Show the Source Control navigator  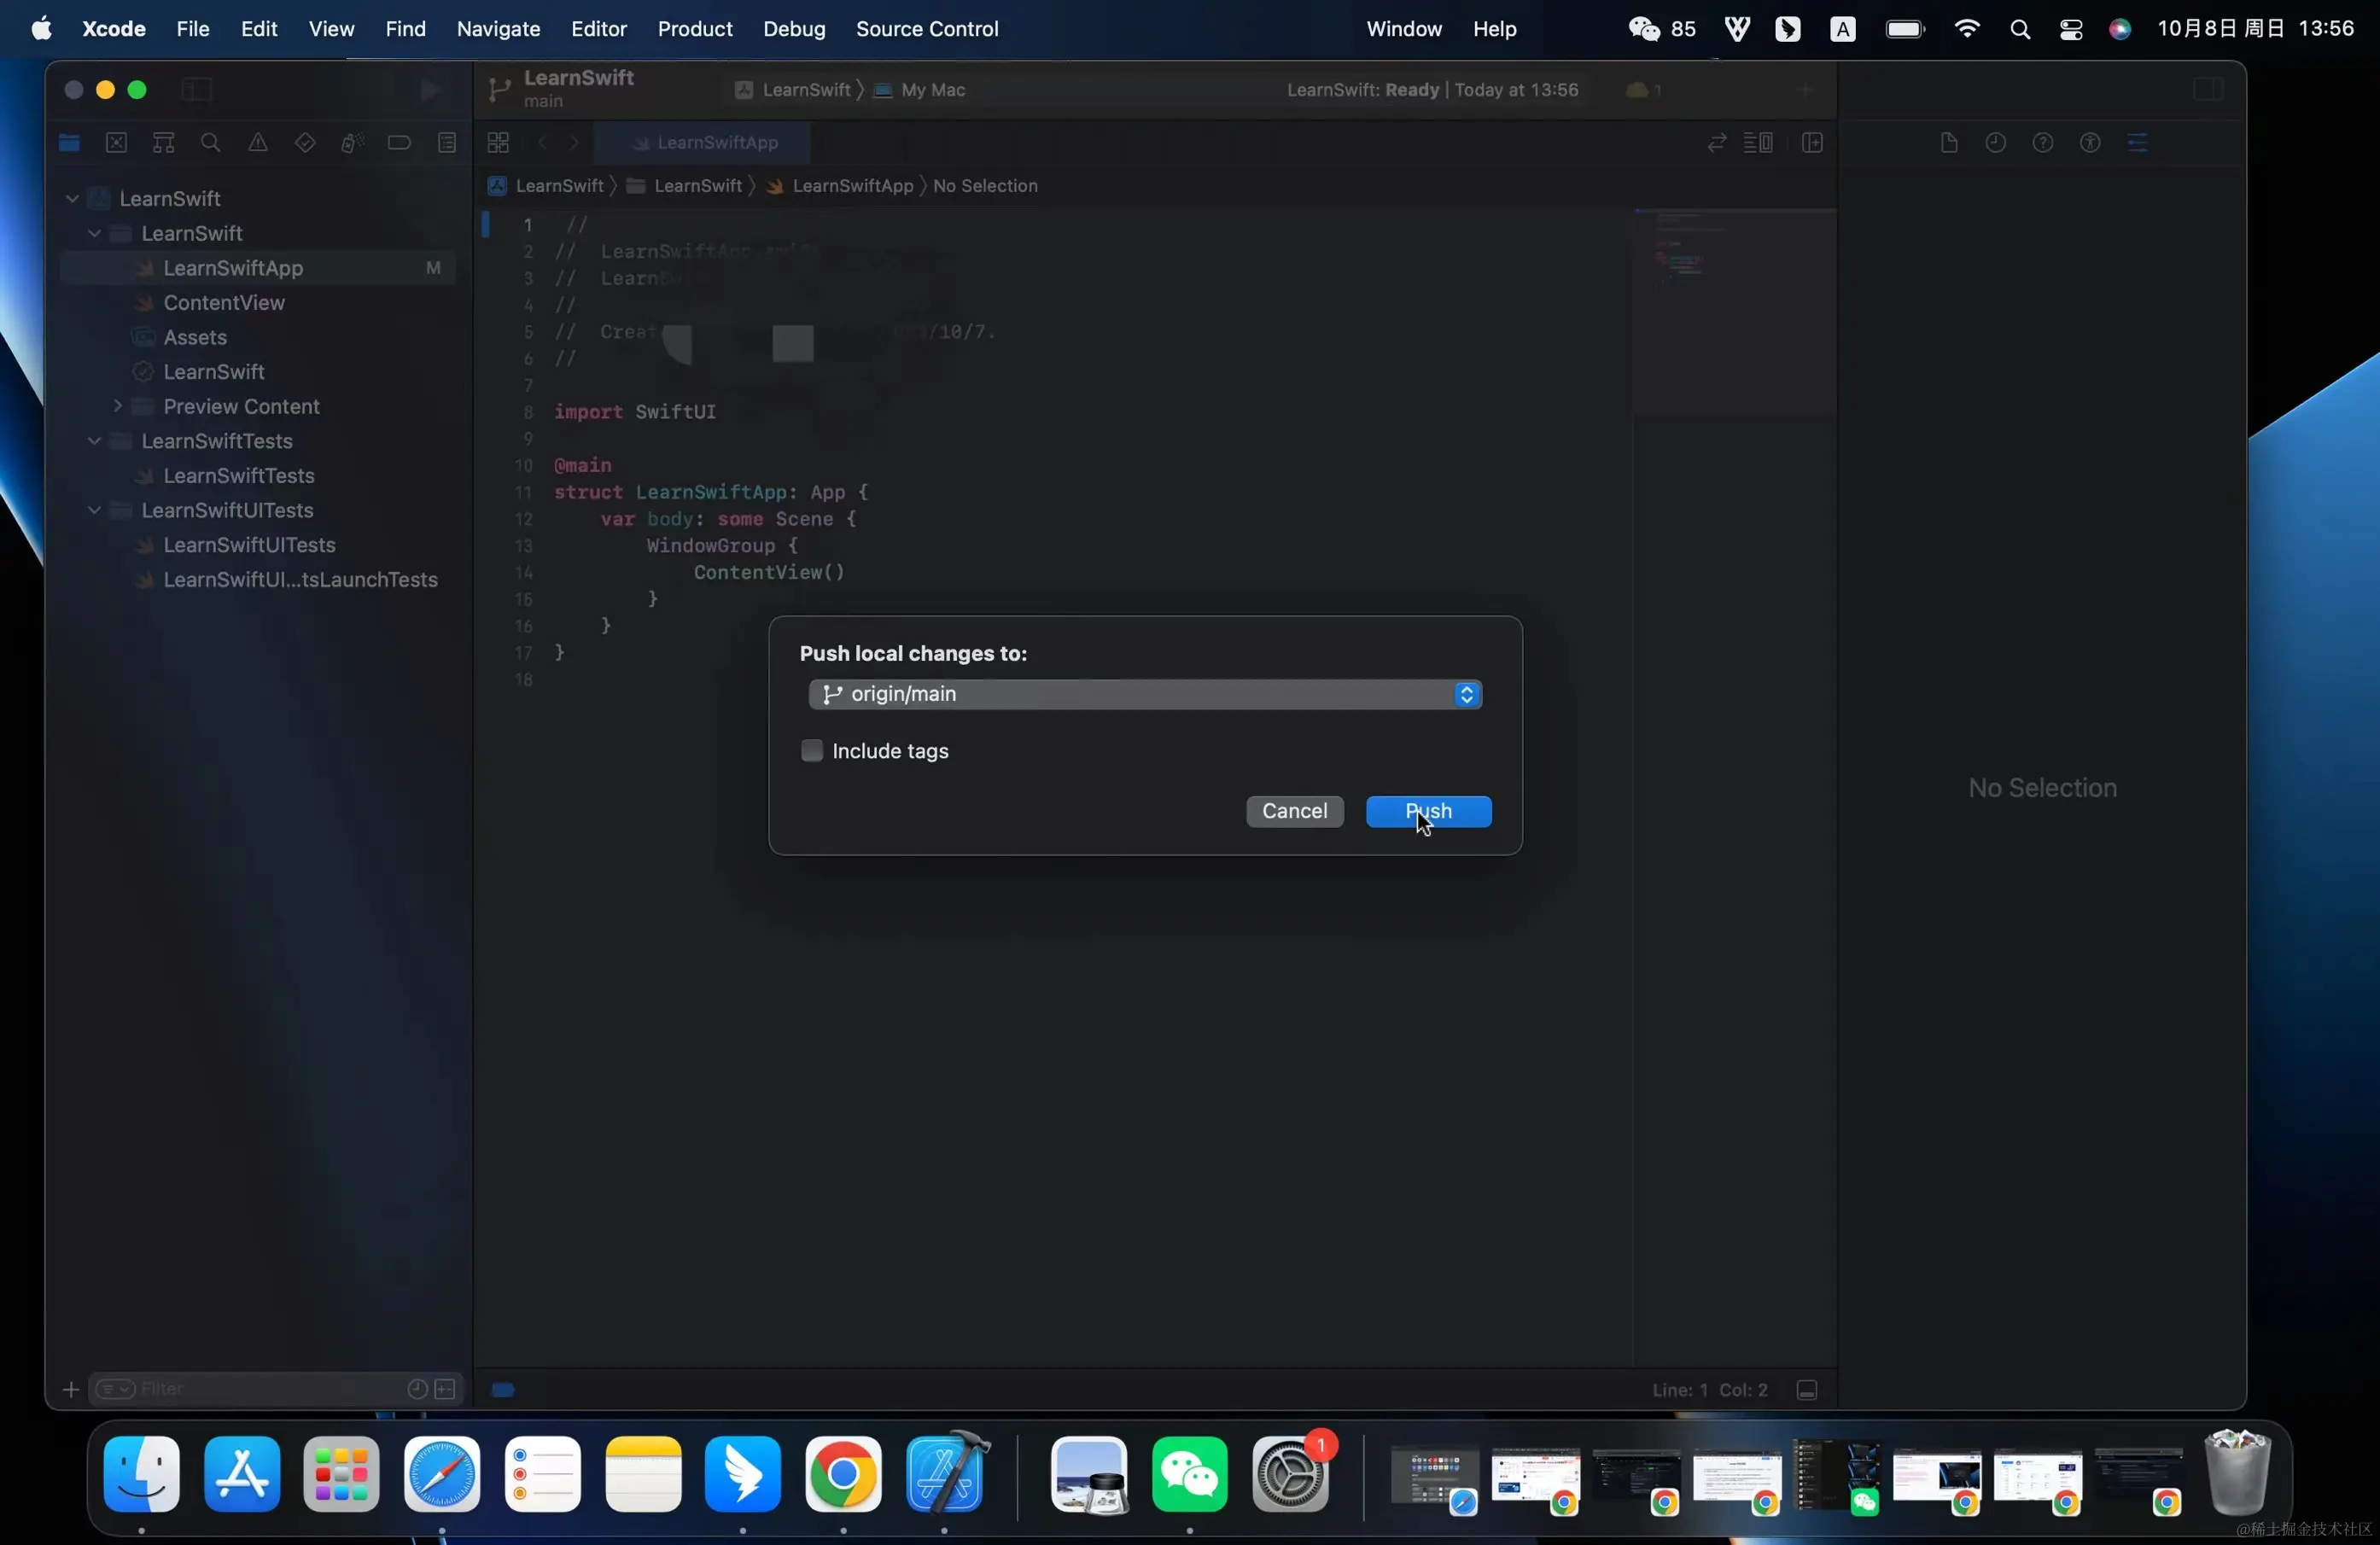point(116,143)
